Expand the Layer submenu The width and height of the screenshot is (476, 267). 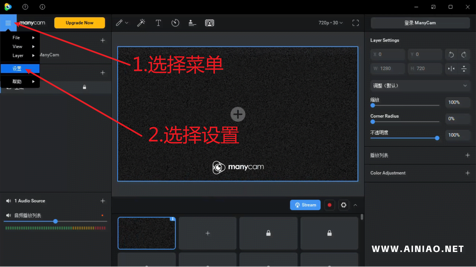[x=20, y=56]
